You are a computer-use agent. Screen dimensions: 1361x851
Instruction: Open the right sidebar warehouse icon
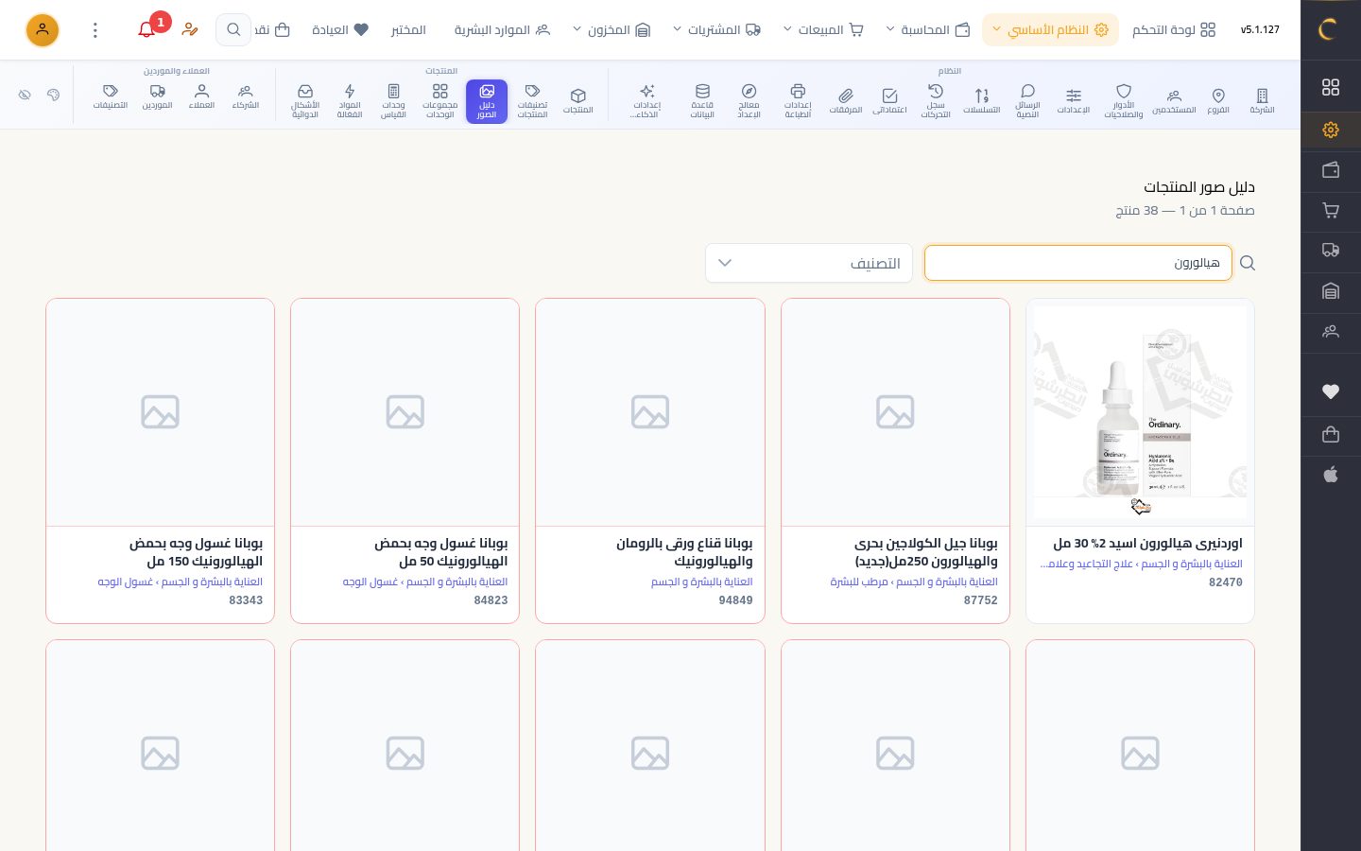[x=1331, y=291]
